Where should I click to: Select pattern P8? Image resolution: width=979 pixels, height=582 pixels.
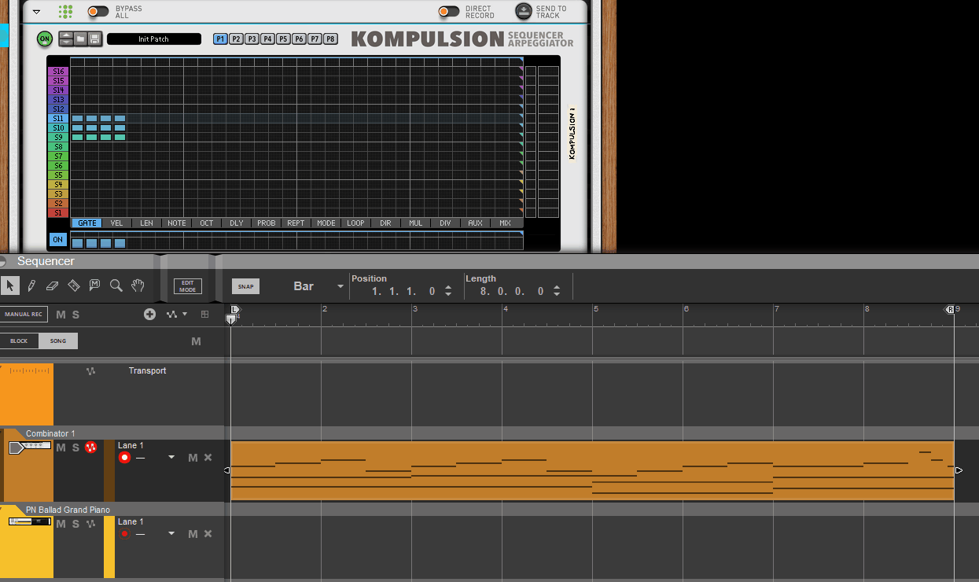click(330, 39)
